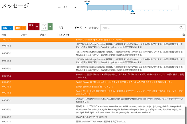Select the 09:29:54 license error row
187x124 pixels.
point(92,76)
